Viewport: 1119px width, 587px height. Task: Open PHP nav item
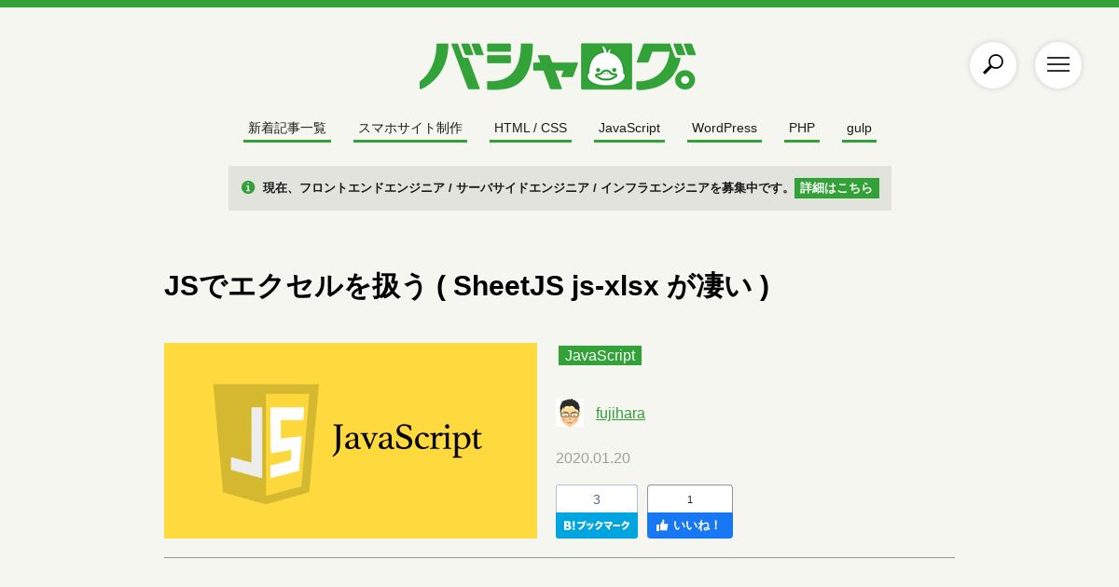[802, 129]
